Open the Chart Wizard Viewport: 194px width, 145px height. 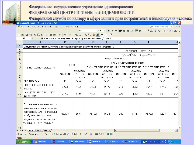[x=94, y=35]
